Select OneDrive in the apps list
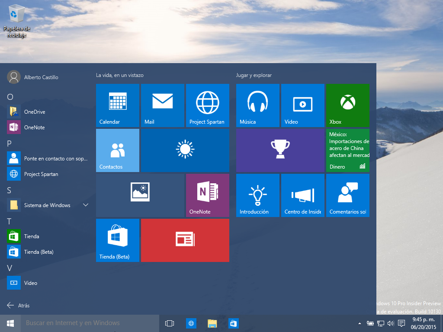443x332 pixels. [x=35, y=112]
